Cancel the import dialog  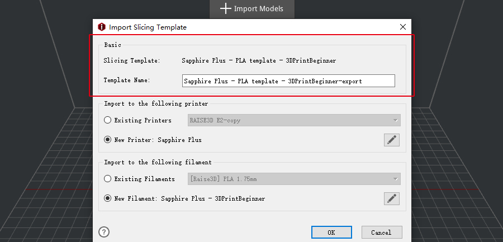point(382,232)
